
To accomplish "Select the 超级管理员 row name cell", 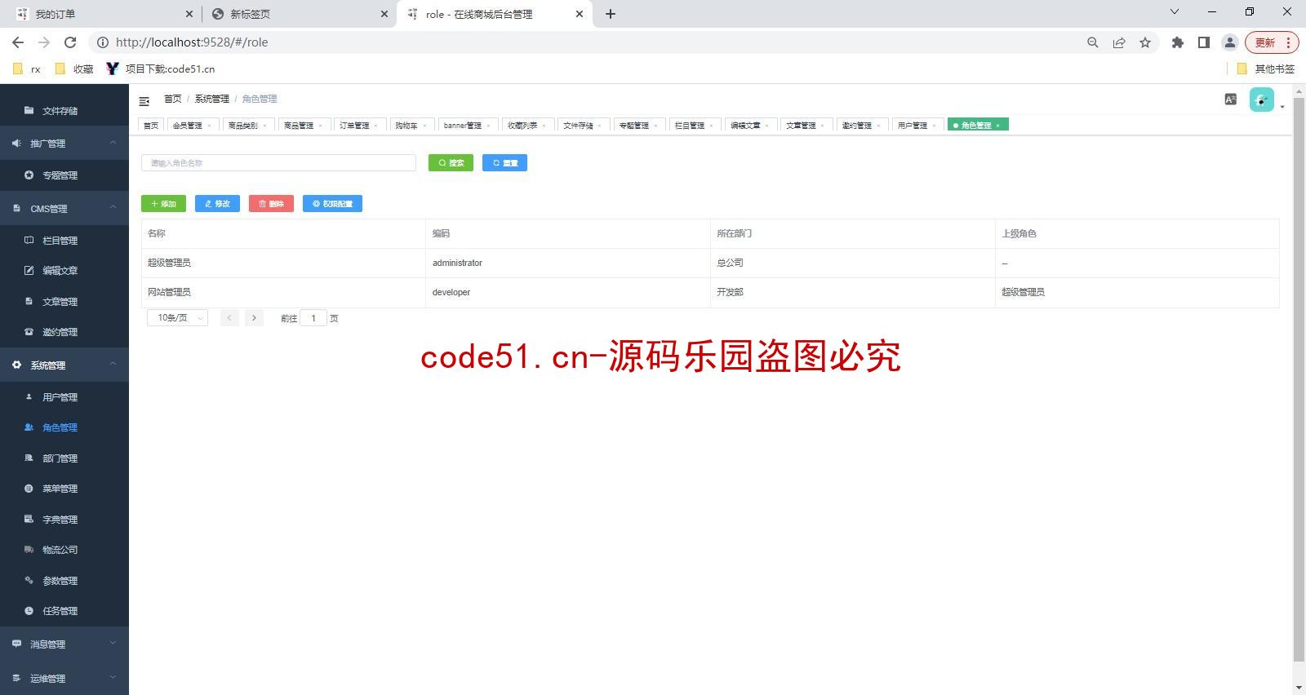I will click(283, 263).
